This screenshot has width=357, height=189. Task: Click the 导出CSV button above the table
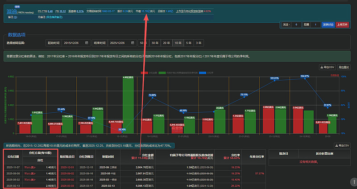[343, 145]
